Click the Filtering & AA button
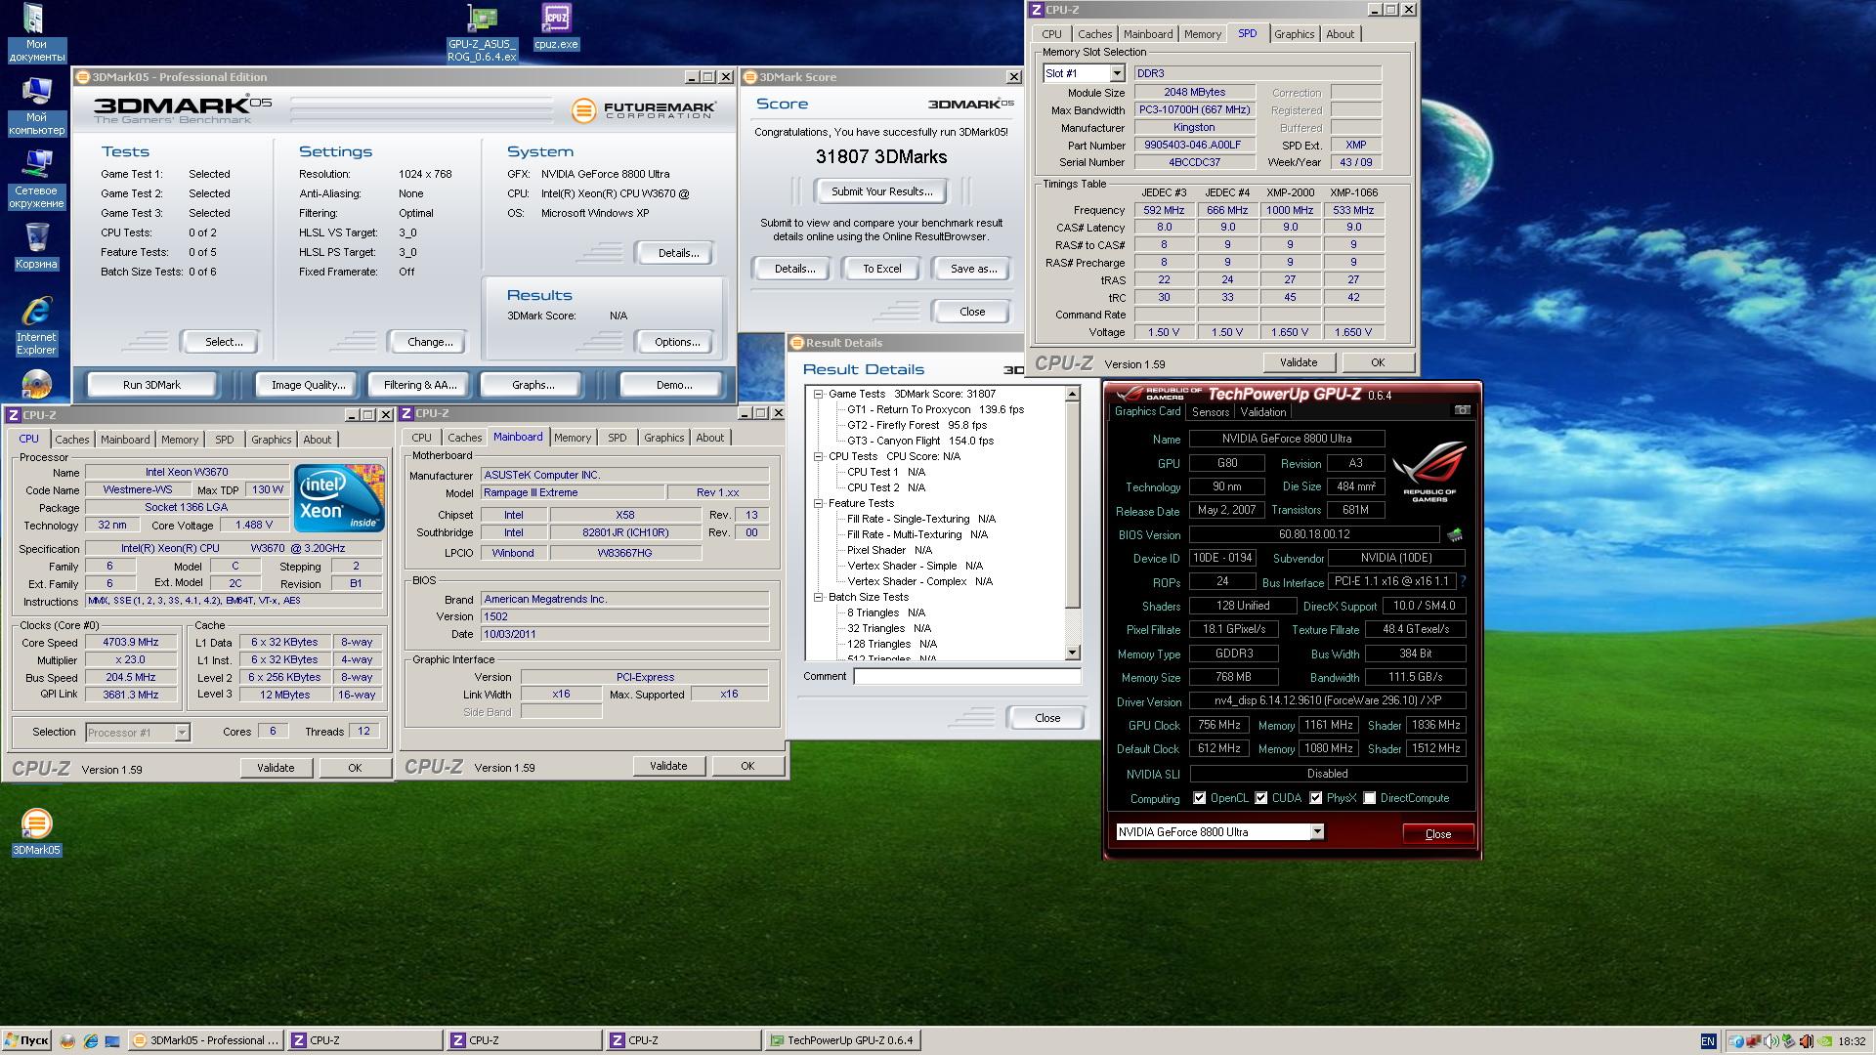 [420, 385]
